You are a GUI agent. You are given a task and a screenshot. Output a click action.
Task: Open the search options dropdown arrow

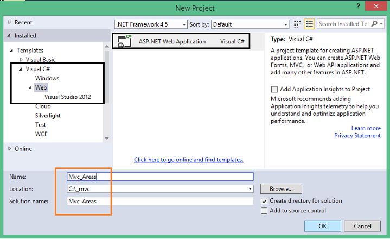381,24
